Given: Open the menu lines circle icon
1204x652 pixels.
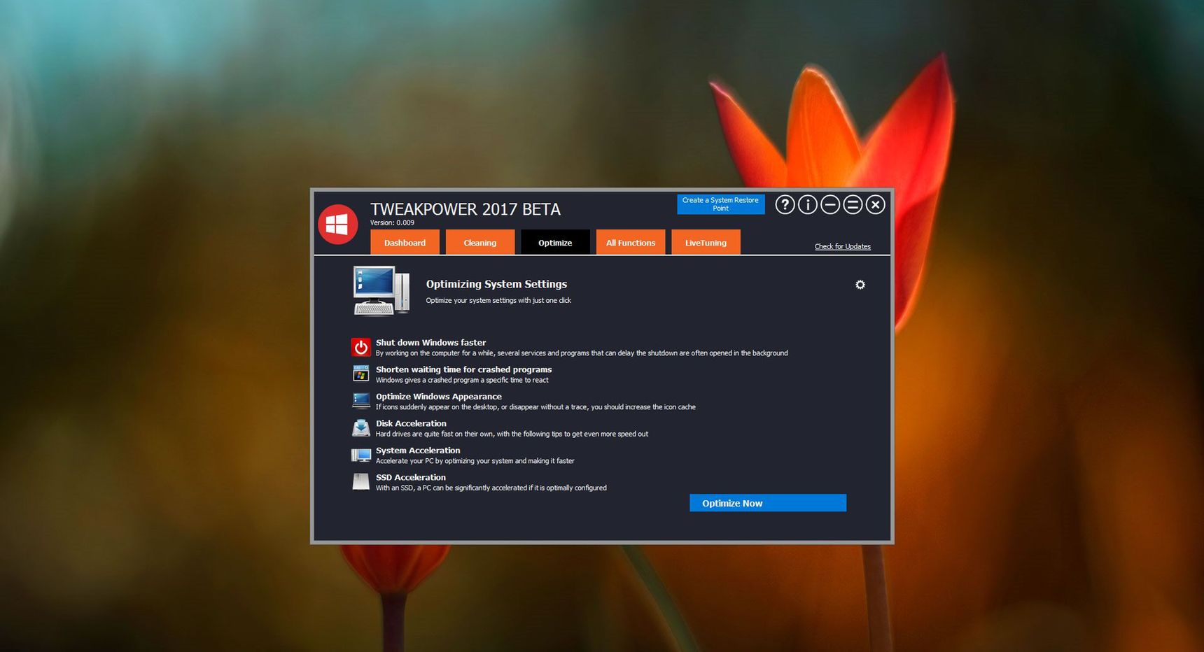Looking at the screenshot, I should [x=853, y=204].
